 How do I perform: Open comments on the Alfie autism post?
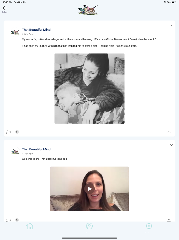pos(9,132)
